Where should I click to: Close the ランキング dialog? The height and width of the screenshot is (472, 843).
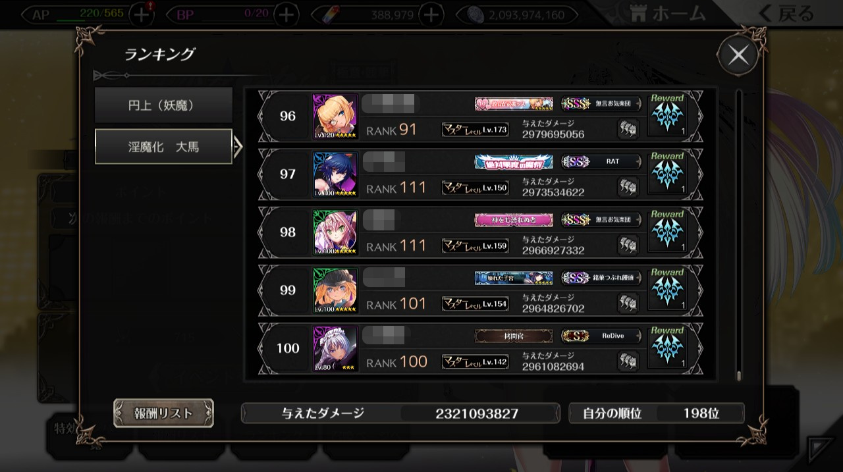pos(738,55)
